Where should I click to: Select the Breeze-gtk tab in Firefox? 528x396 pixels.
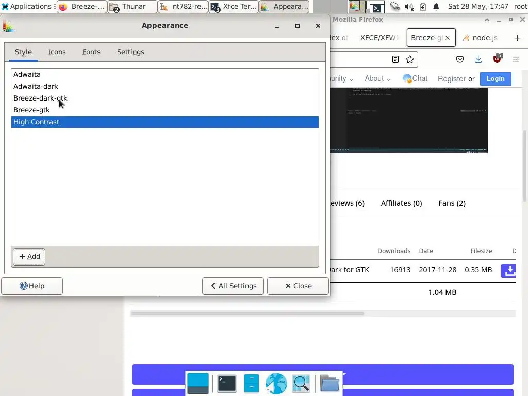point(426,38)
